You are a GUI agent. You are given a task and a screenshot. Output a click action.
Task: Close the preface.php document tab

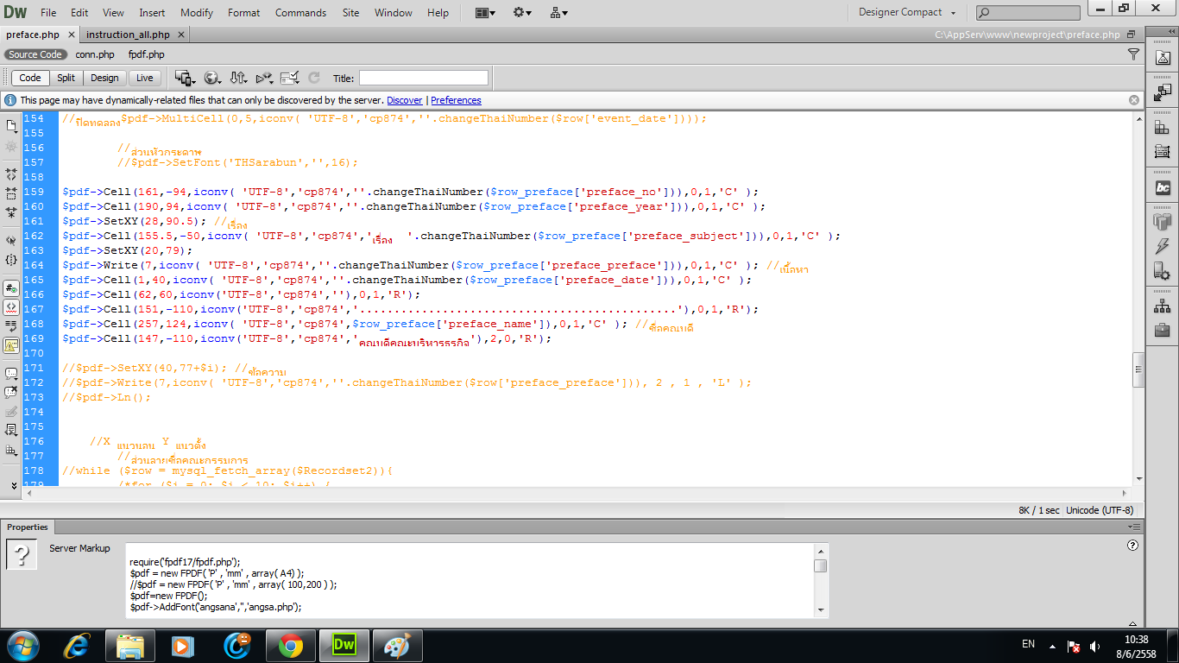point(72,35)
